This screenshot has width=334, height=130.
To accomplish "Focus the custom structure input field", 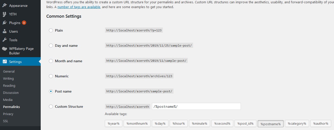I will pos(196,106).
